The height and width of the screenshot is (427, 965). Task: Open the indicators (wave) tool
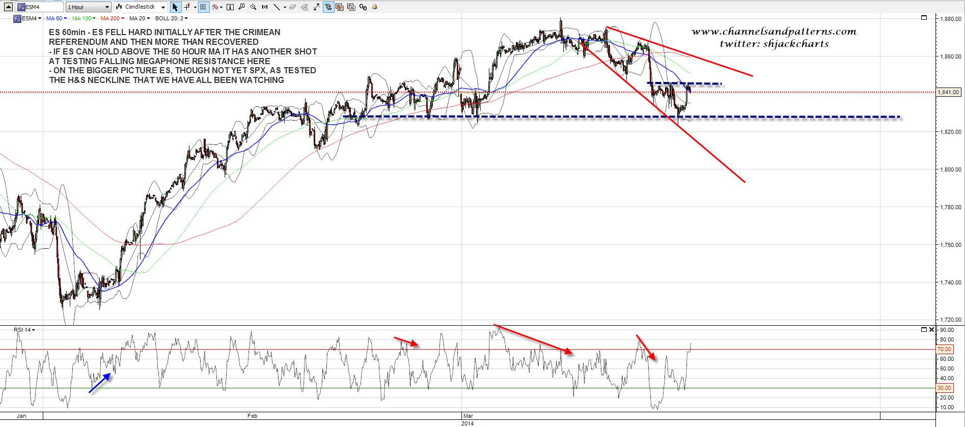(x=215, y=7)
